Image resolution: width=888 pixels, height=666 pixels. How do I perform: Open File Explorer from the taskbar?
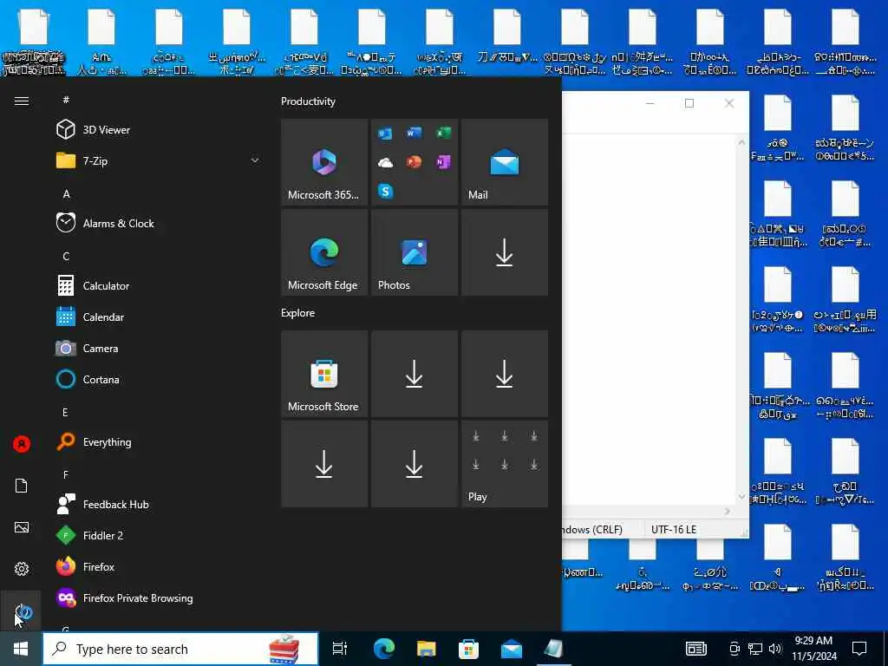coord(427,649)
